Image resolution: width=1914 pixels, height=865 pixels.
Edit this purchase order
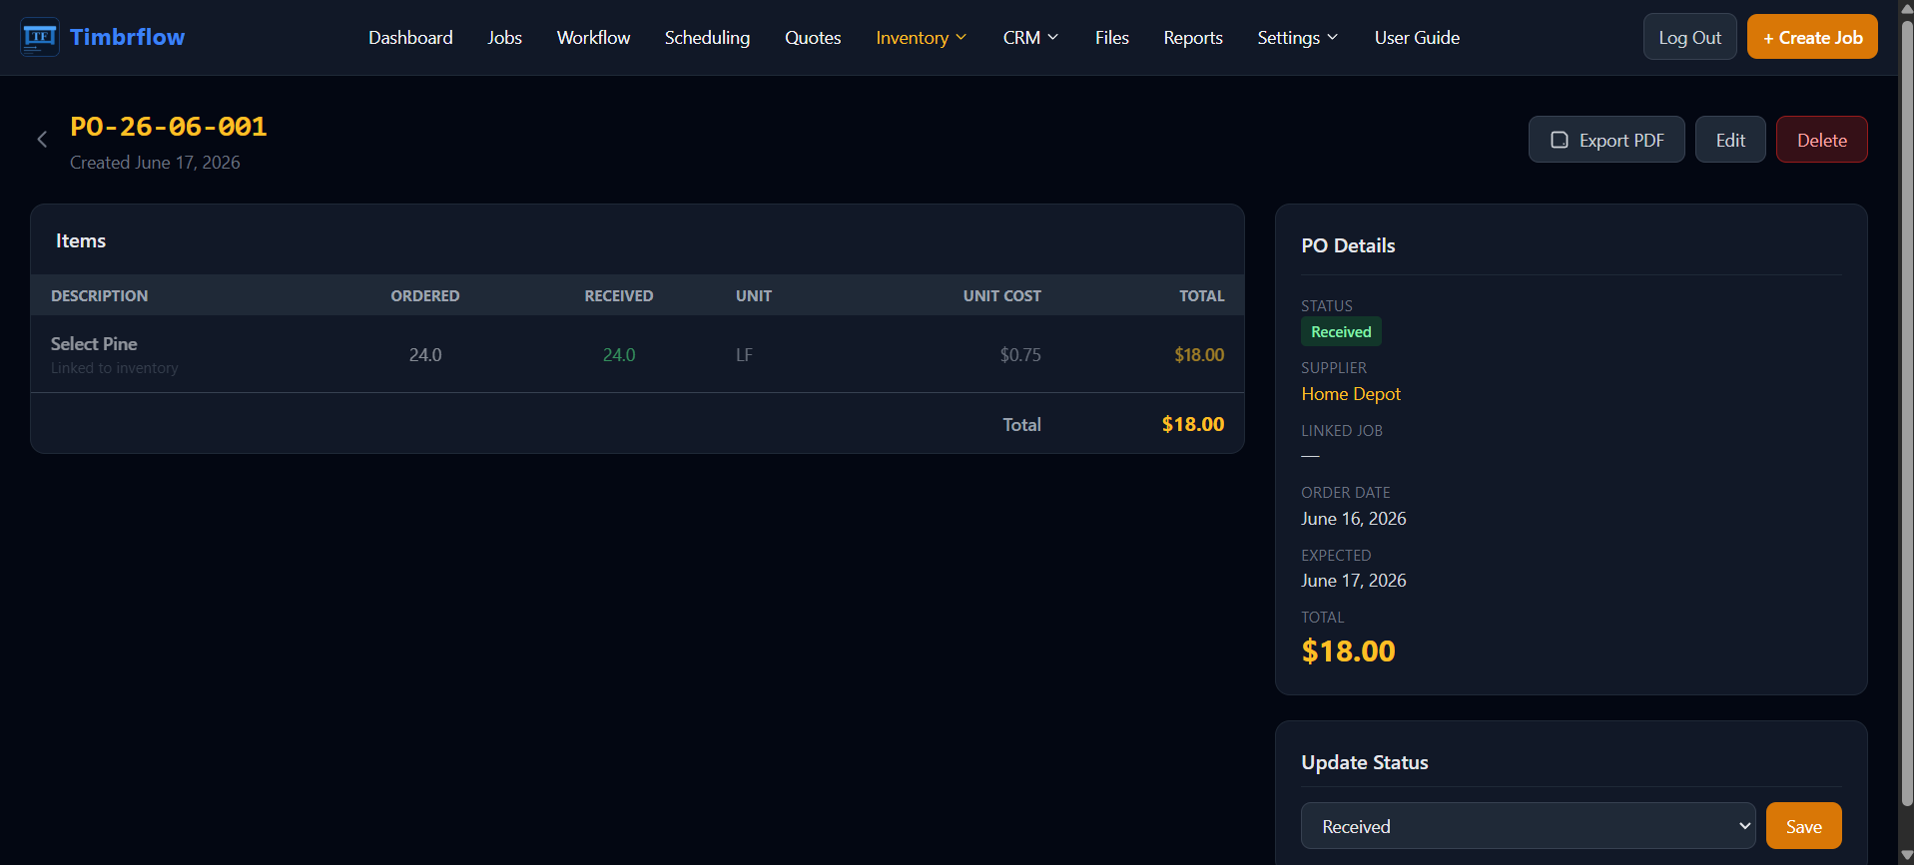pos(1730,140)
